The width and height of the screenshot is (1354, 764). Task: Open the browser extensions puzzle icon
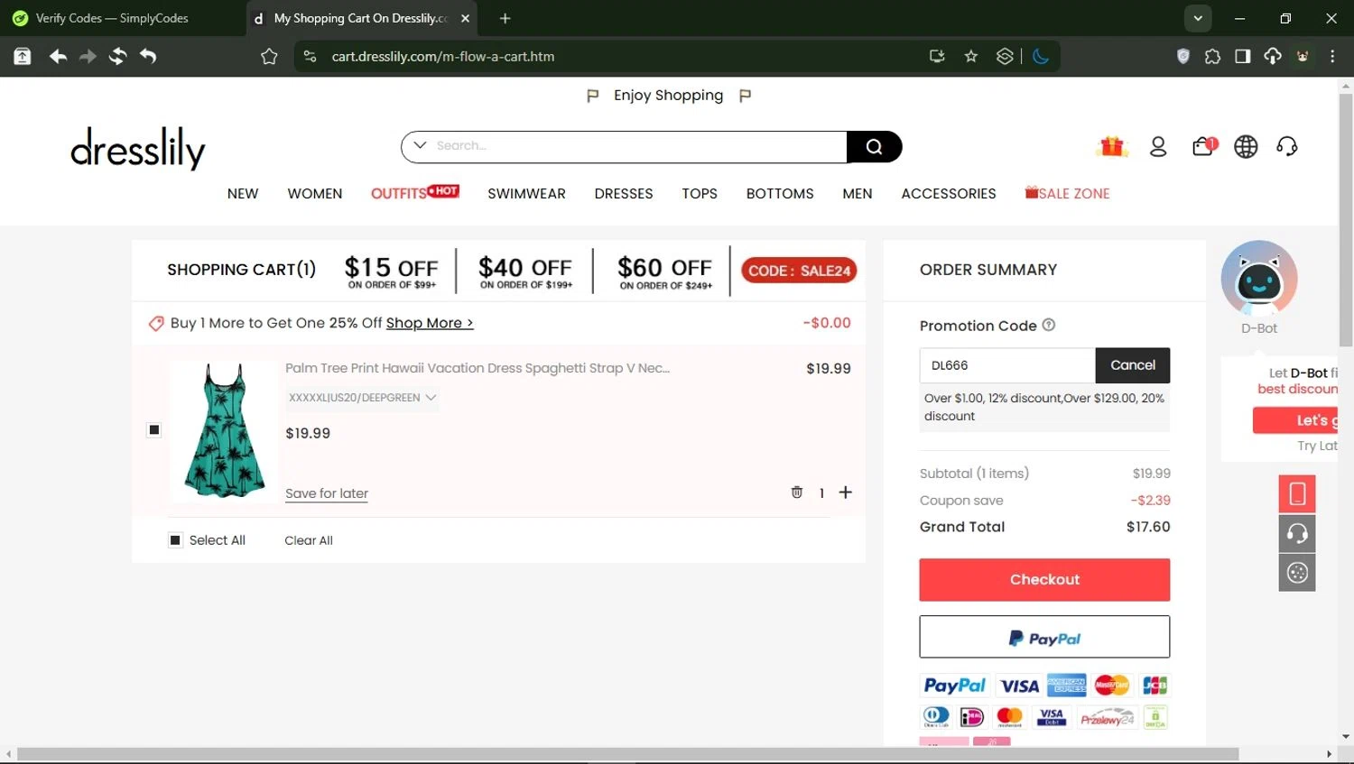tap(1212, 56)
